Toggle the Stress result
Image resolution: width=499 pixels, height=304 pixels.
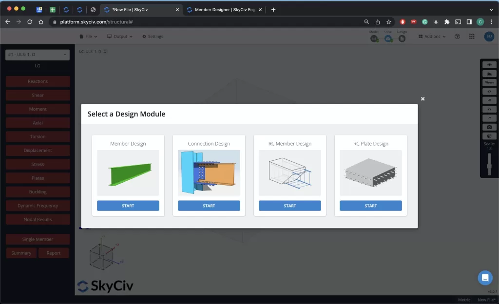pyautogui.click(x=38, y=164)
